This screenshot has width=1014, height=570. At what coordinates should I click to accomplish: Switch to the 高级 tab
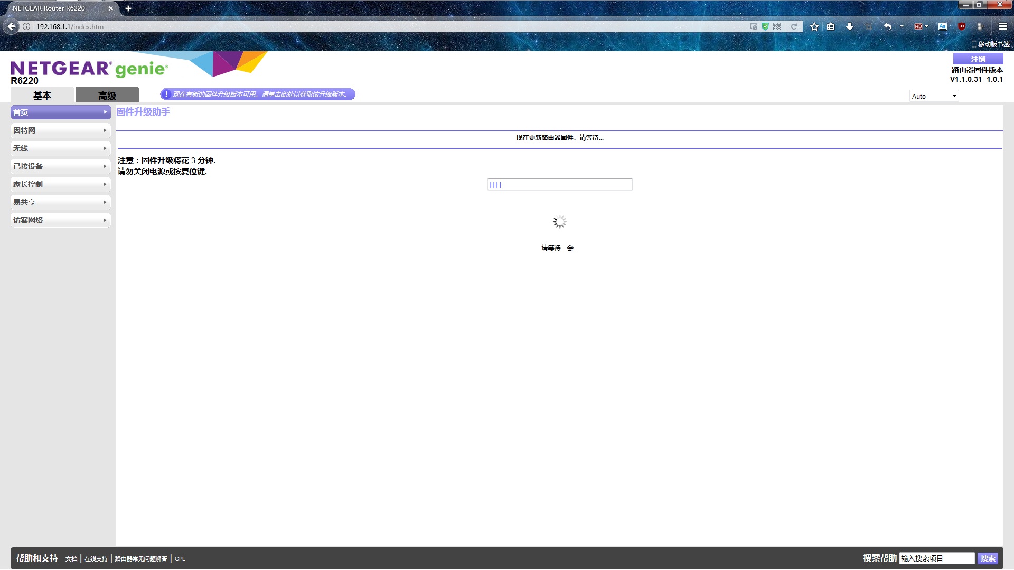(x=107, y=95)
